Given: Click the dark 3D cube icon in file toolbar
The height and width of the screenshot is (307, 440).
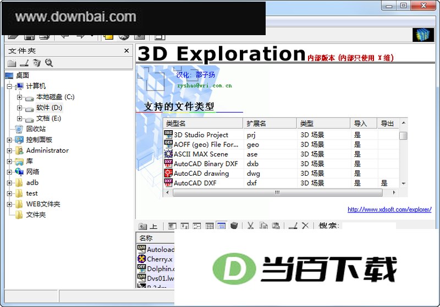Looking at the screenshot, I should tap(234, 226).
